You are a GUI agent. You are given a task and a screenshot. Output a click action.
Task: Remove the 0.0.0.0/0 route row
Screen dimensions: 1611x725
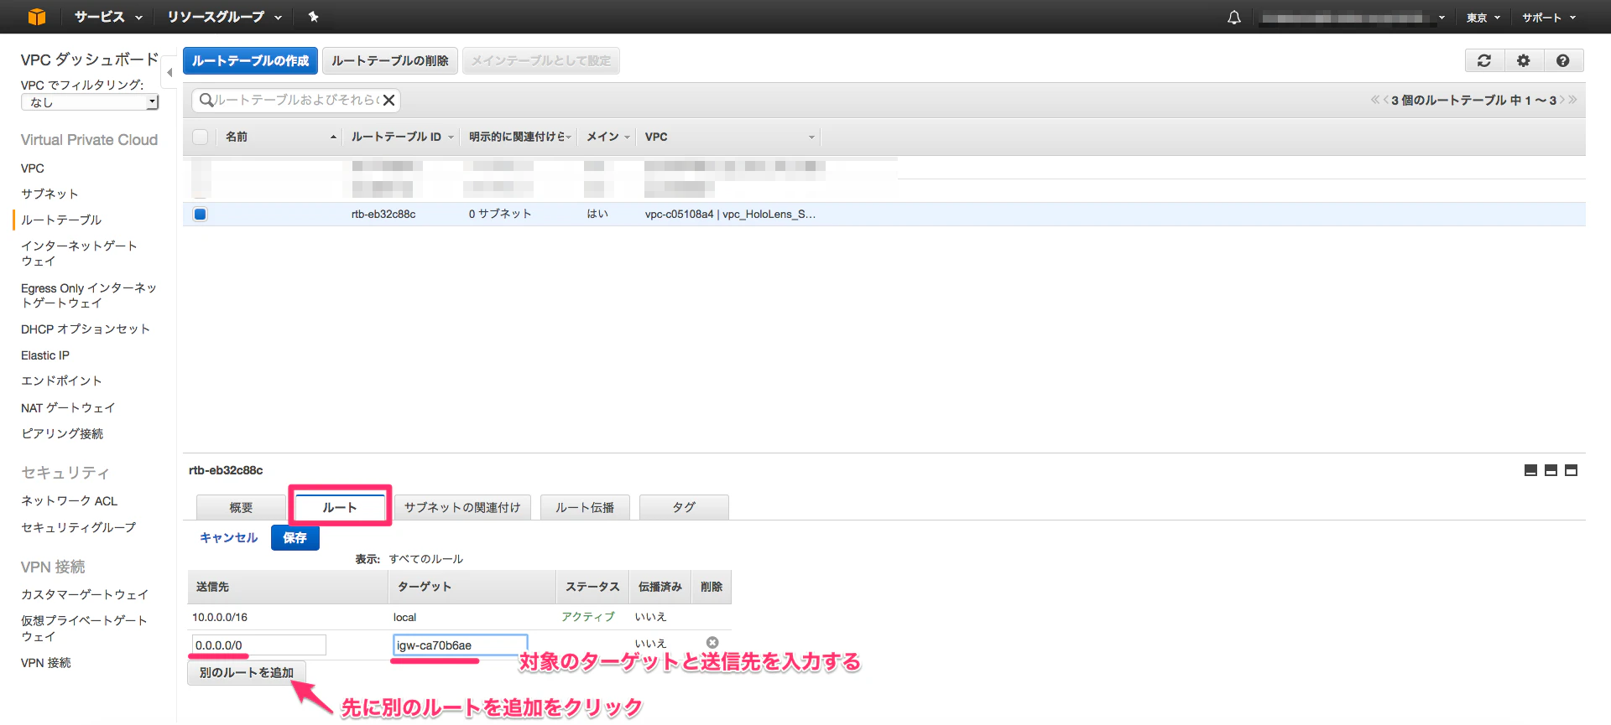712,643
